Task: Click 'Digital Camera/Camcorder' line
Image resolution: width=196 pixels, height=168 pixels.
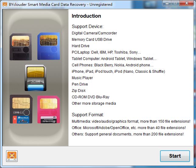Action: click(x=94, y=33)
